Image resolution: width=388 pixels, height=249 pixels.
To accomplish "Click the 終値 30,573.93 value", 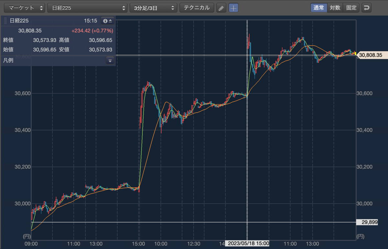I will (x=45, y=40).
